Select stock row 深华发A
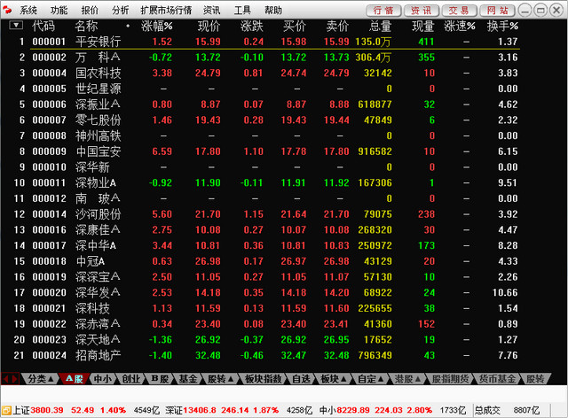 (x=265, y=292)
